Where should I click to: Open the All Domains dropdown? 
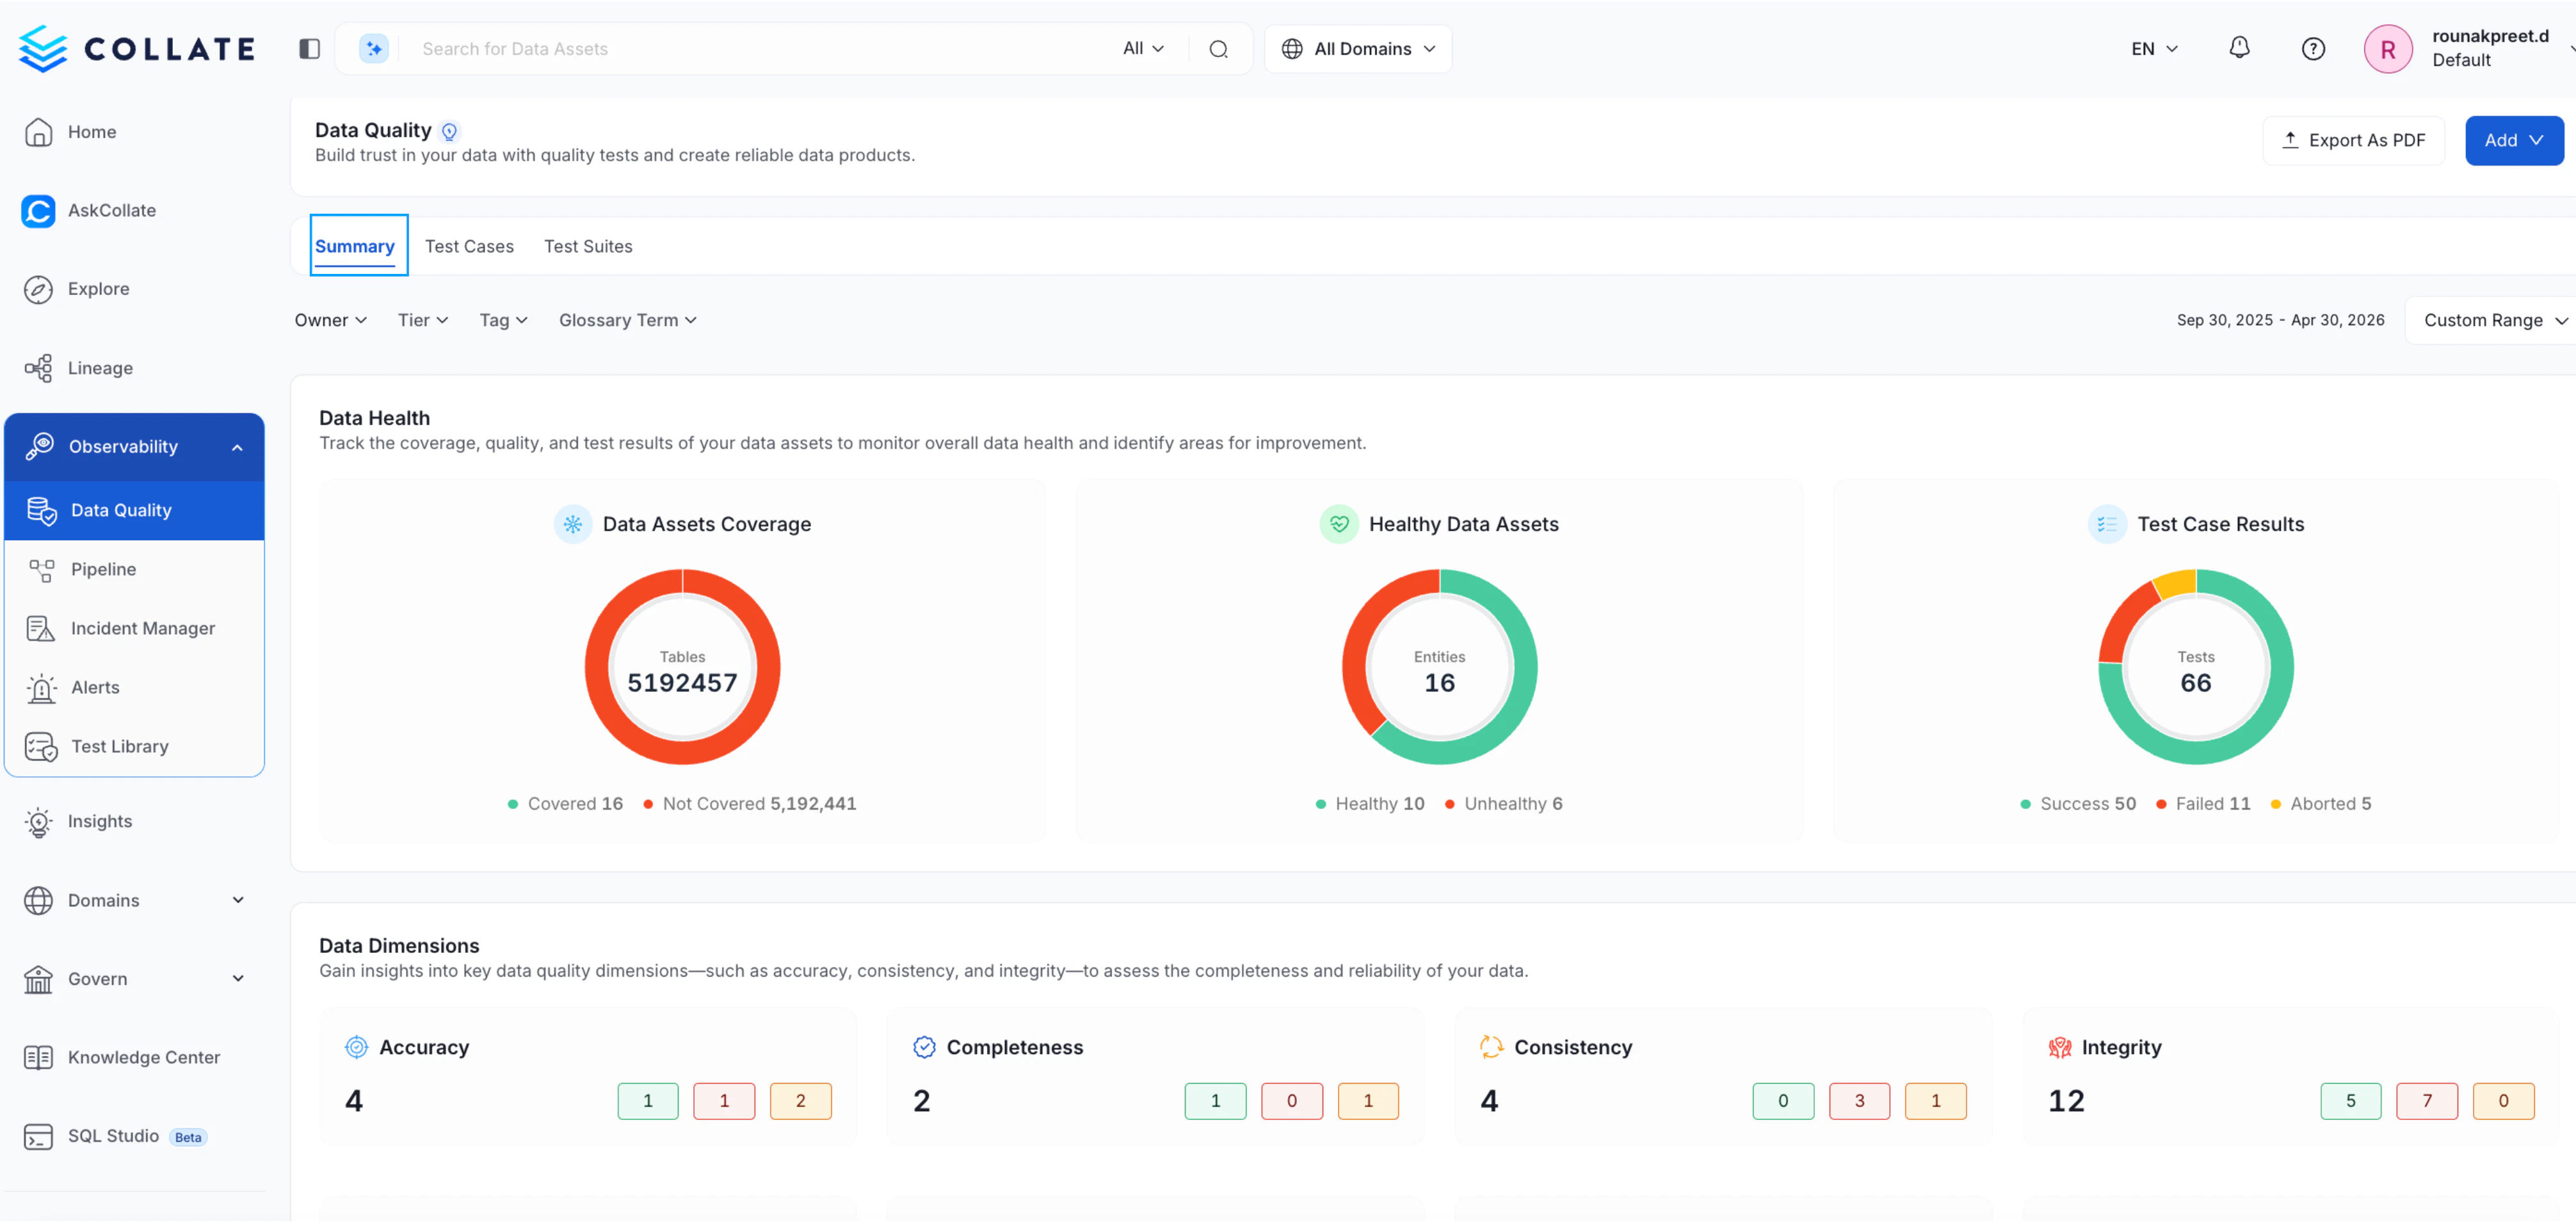[x=1357, y=48]
